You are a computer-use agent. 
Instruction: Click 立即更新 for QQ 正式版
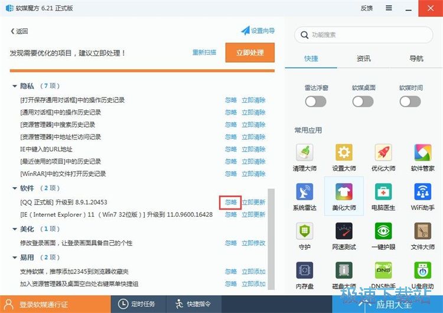(253, 202)
